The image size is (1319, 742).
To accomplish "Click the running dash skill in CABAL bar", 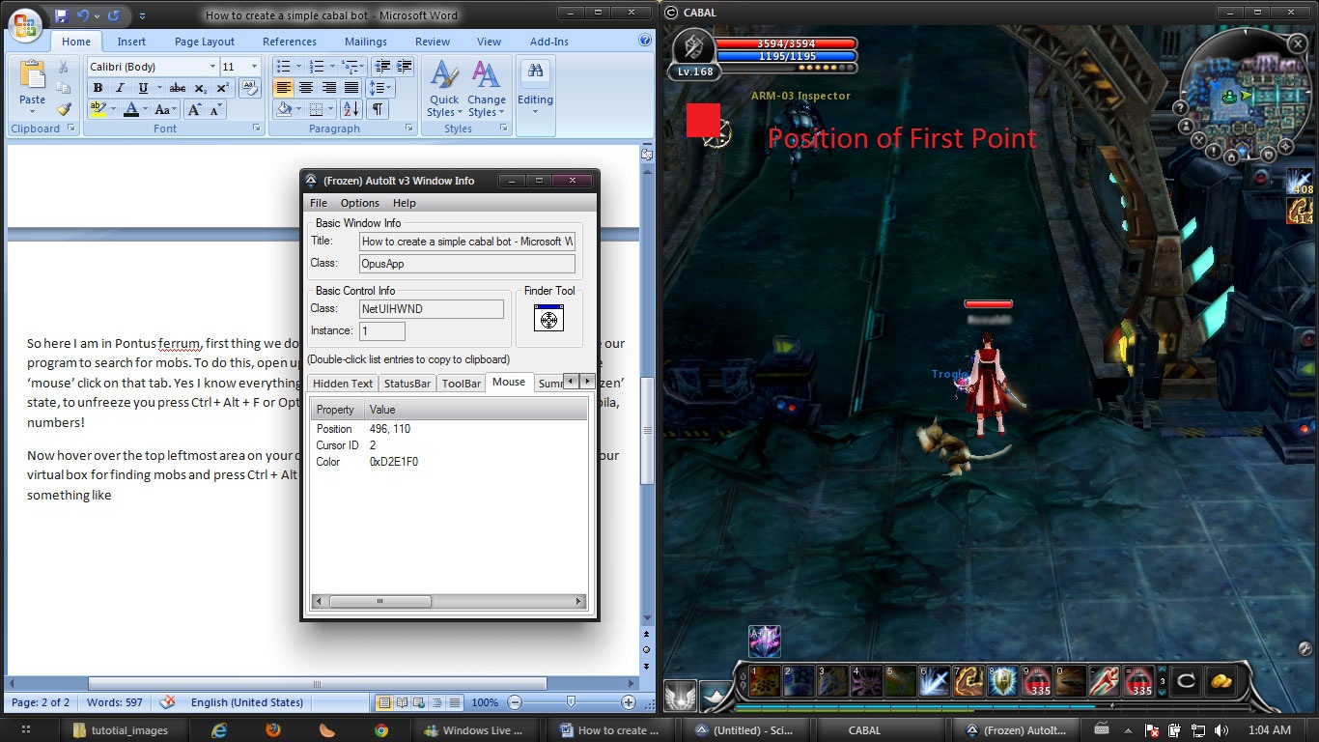I will tap(1105, 681).
